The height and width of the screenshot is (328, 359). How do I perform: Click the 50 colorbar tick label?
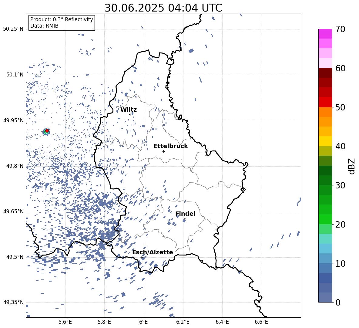(x=340, y=107)
